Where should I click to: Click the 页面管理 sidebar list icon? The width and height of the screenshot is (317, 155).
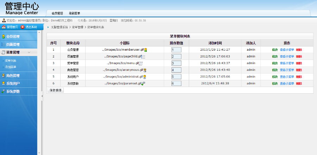tap(3, 44)
